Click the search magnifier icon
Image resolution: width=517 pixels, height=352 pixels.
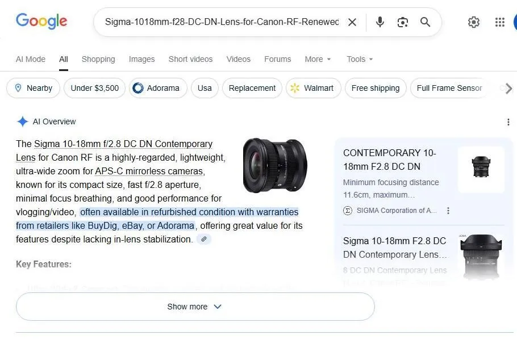pos(425,22)
